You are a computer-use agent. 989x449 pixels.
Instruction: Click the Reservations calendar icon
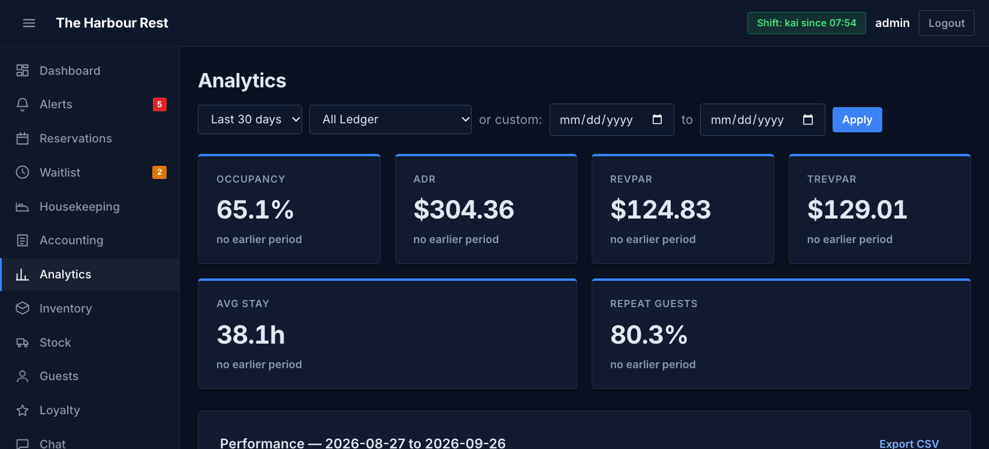(22, 138)
